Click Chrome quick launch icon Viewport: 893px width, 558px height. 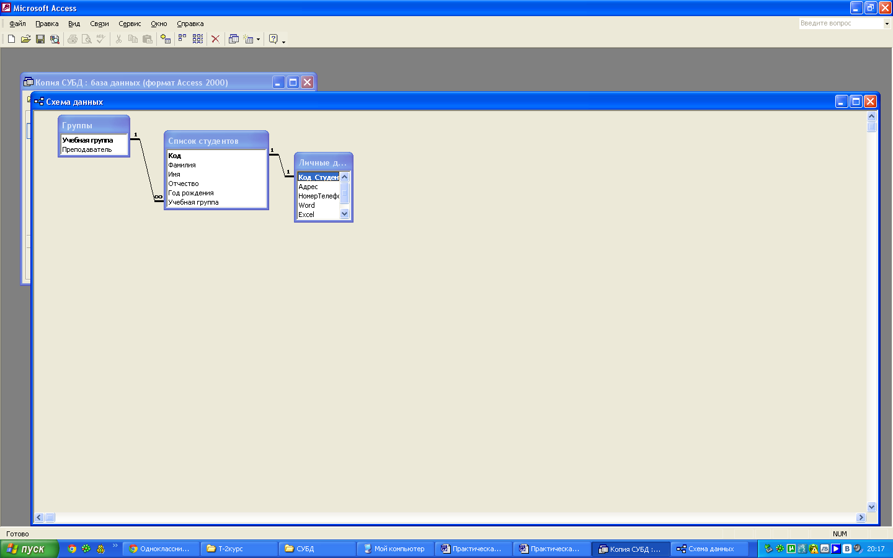coord(72,549)
